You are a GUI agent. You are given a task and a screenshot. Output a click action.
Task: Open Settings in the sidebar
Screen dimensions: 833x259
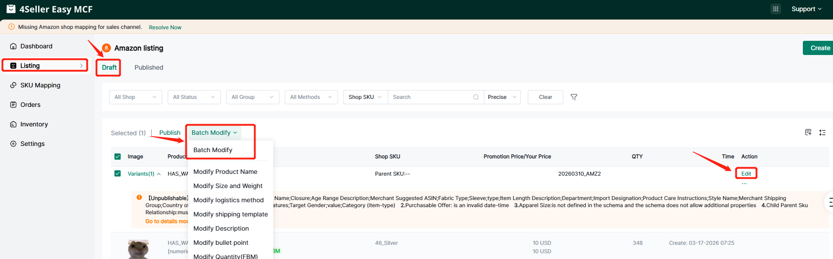point(32,144)
